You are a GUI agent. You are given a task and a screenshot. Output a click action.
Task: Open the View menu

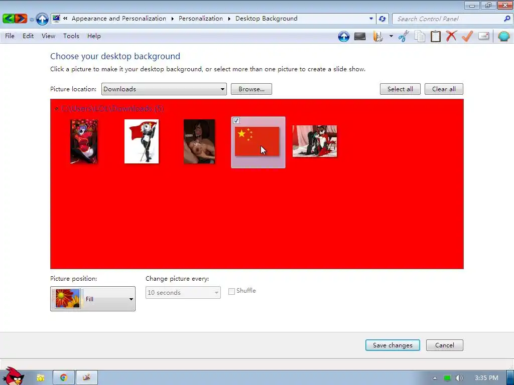48,36
